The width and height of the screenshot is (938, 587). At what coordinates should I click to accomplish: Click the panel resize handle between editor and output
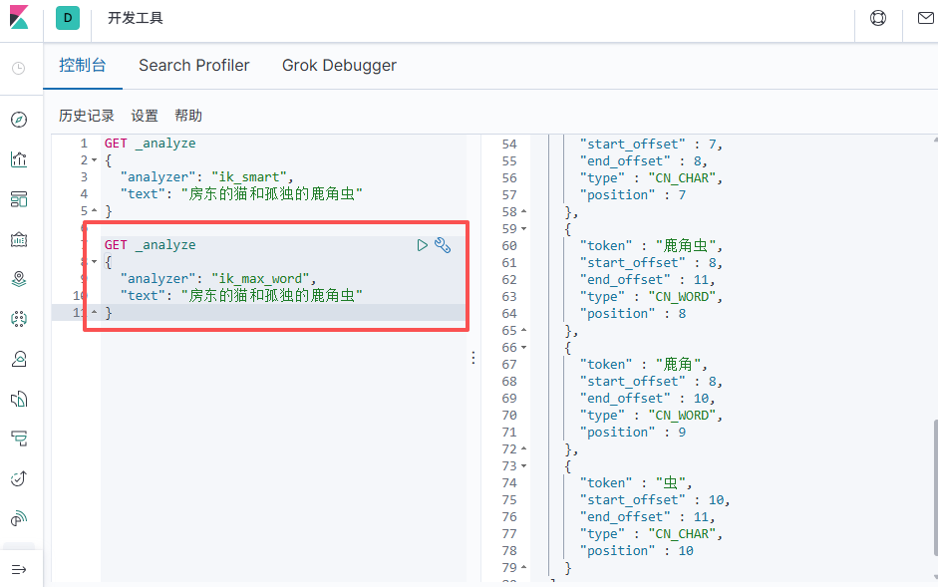tap(473, 359)
